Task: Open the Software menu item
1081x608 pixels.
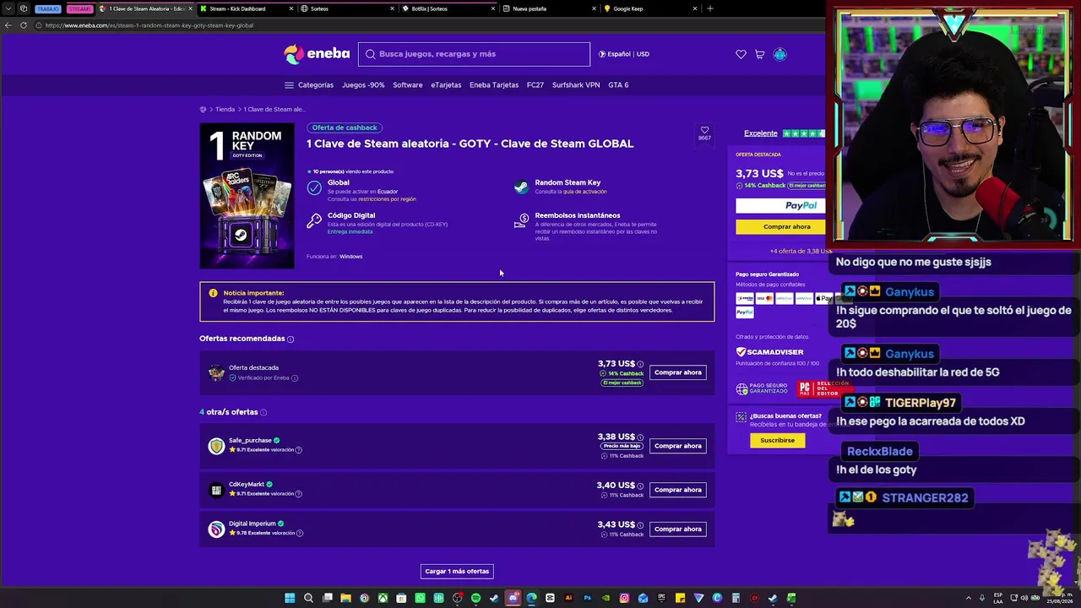Action: [x=408, y=85]
